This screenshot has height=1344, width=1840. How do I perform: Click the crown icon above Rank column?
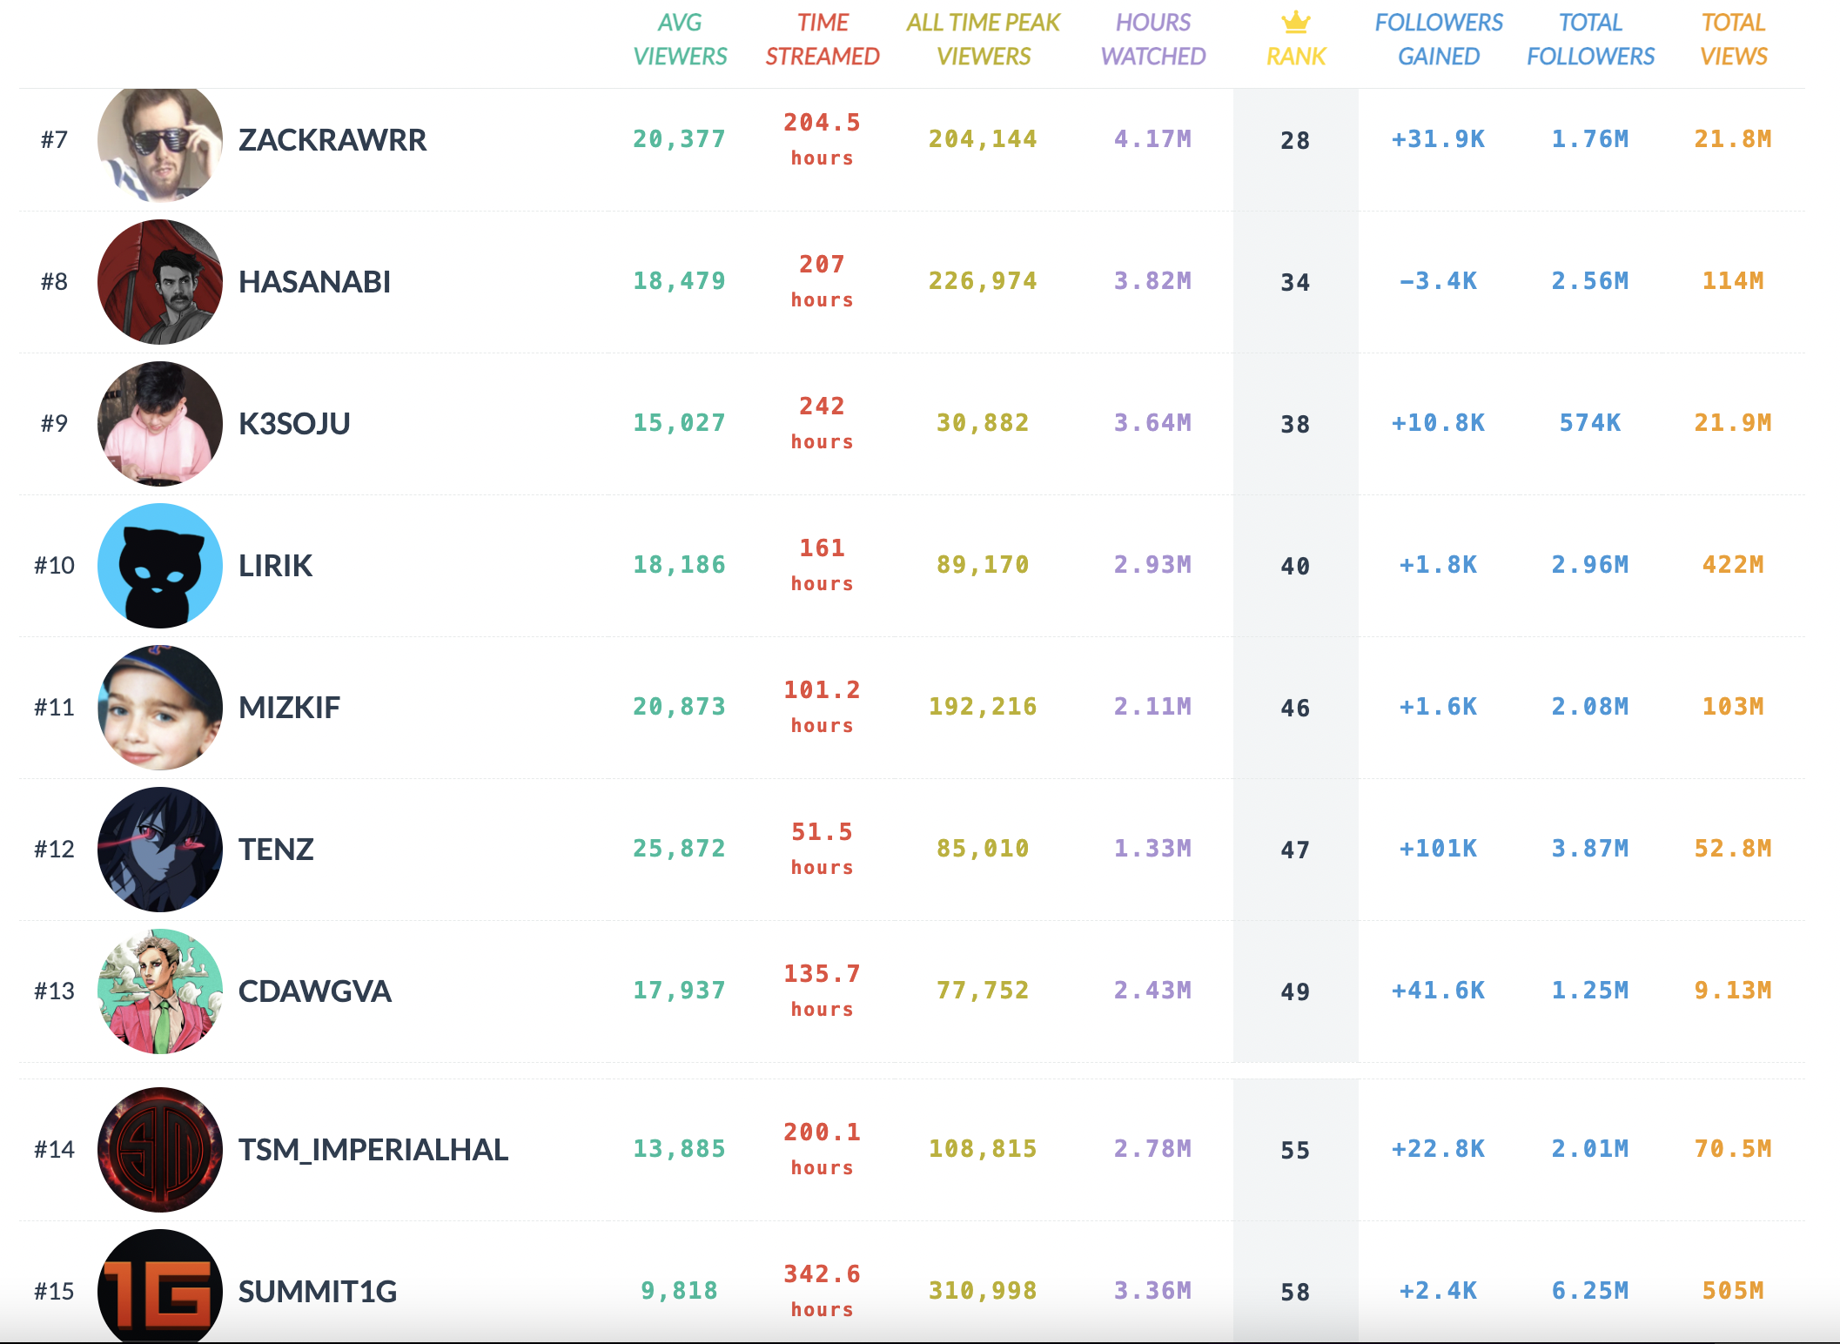(x=1295, y=22)
